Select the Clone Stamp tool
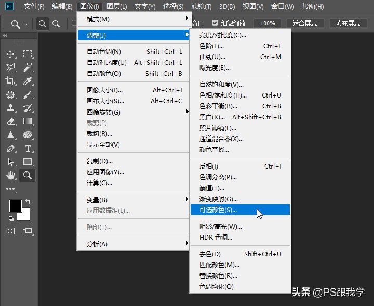374x306 pixels. coord(10,108)
